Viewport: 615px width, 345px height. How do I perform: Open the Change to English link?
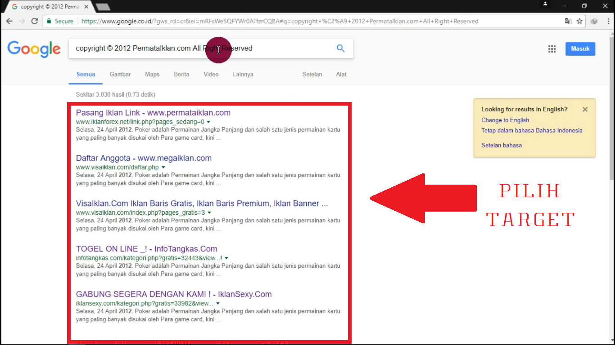(x=505, y=120)
